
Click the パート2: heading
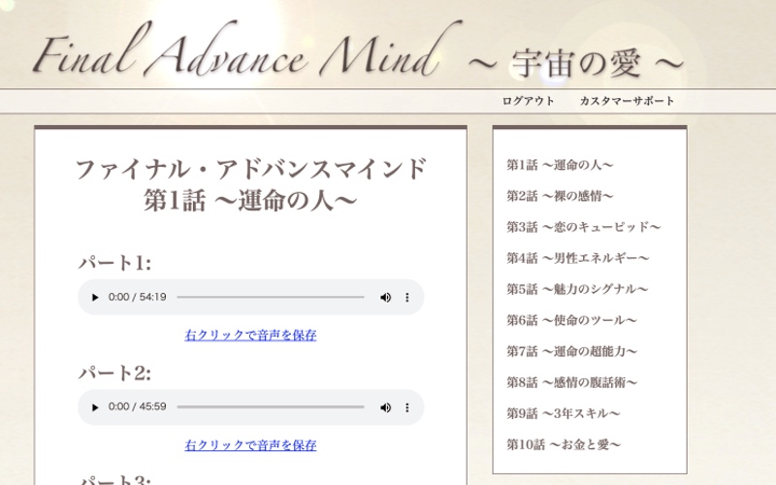[x=114, y=372]
